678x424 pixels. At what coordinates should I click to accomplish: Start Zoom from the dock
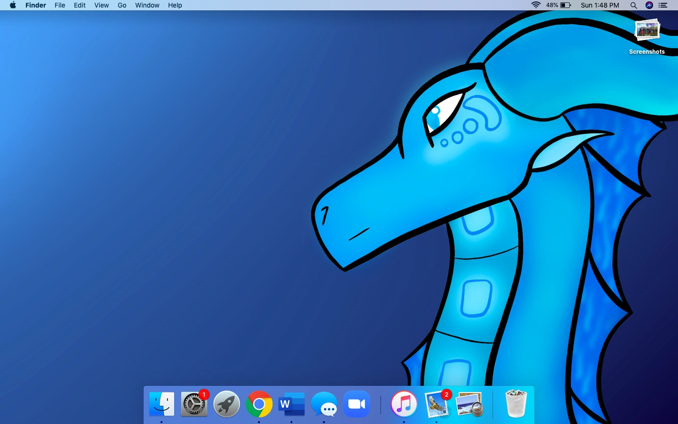click(x=357, y=404)
